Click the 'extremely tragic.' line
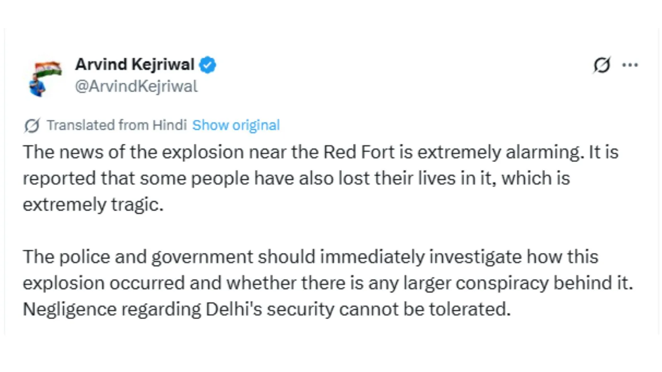The width and height of the screenshot is (662, 372). [x=93, y=205]
